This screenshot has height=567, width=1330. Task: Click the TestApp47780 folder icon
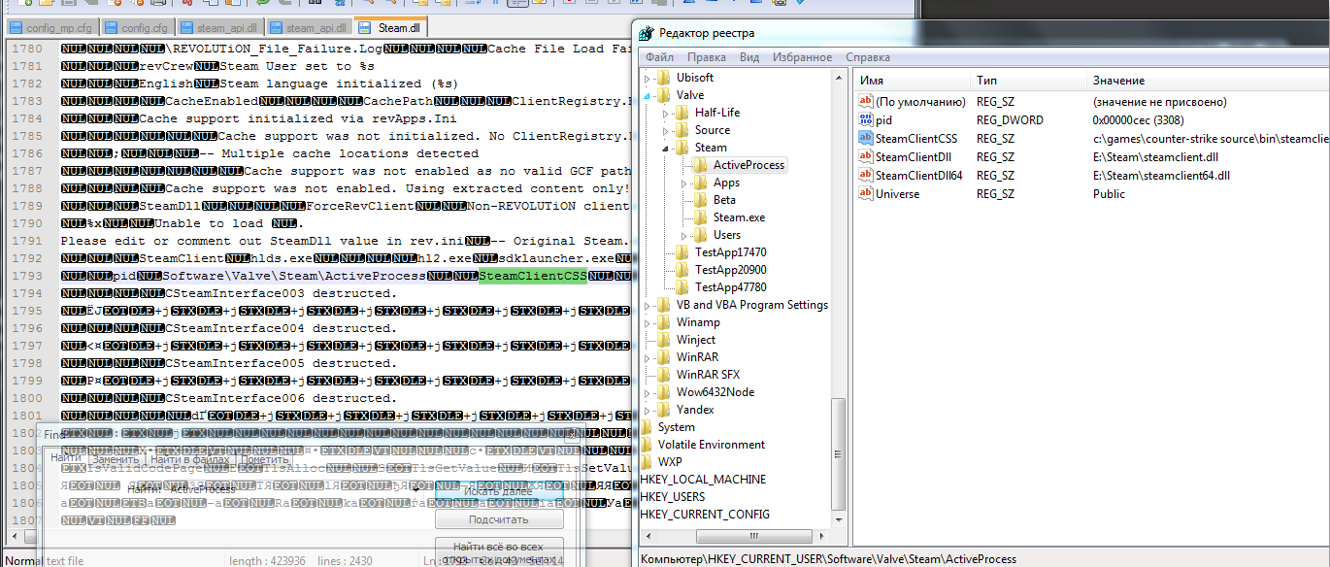(x=682, y=287)
